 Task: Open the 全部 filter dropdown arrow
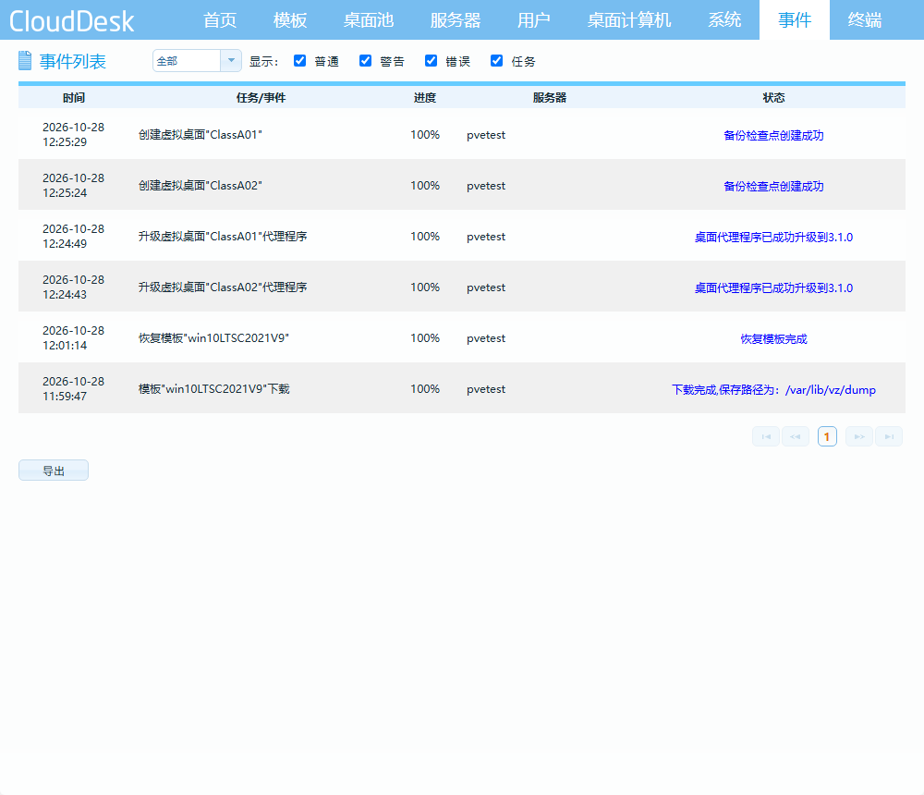pos(231,61)
